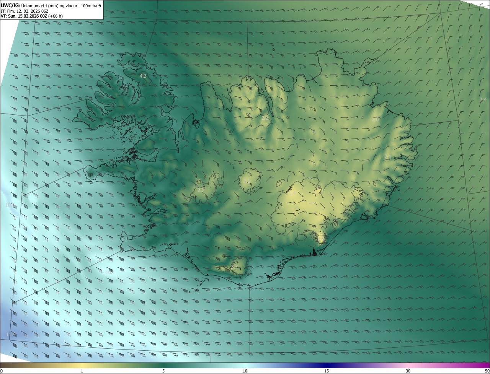This screenshot has width=490, height=374.
Task: Click the 'VT: Sun. 15.02.2026 00Z (+66 h)' line
Action: pyautogui.click(x=32, y=16)
